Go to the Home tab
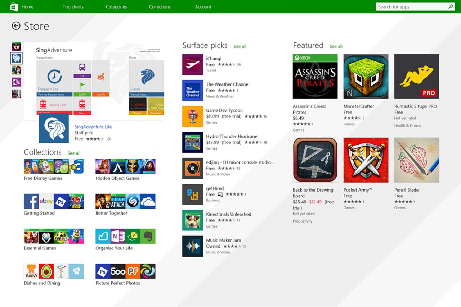Screen dimensions: 461x307 click(27, 6)
